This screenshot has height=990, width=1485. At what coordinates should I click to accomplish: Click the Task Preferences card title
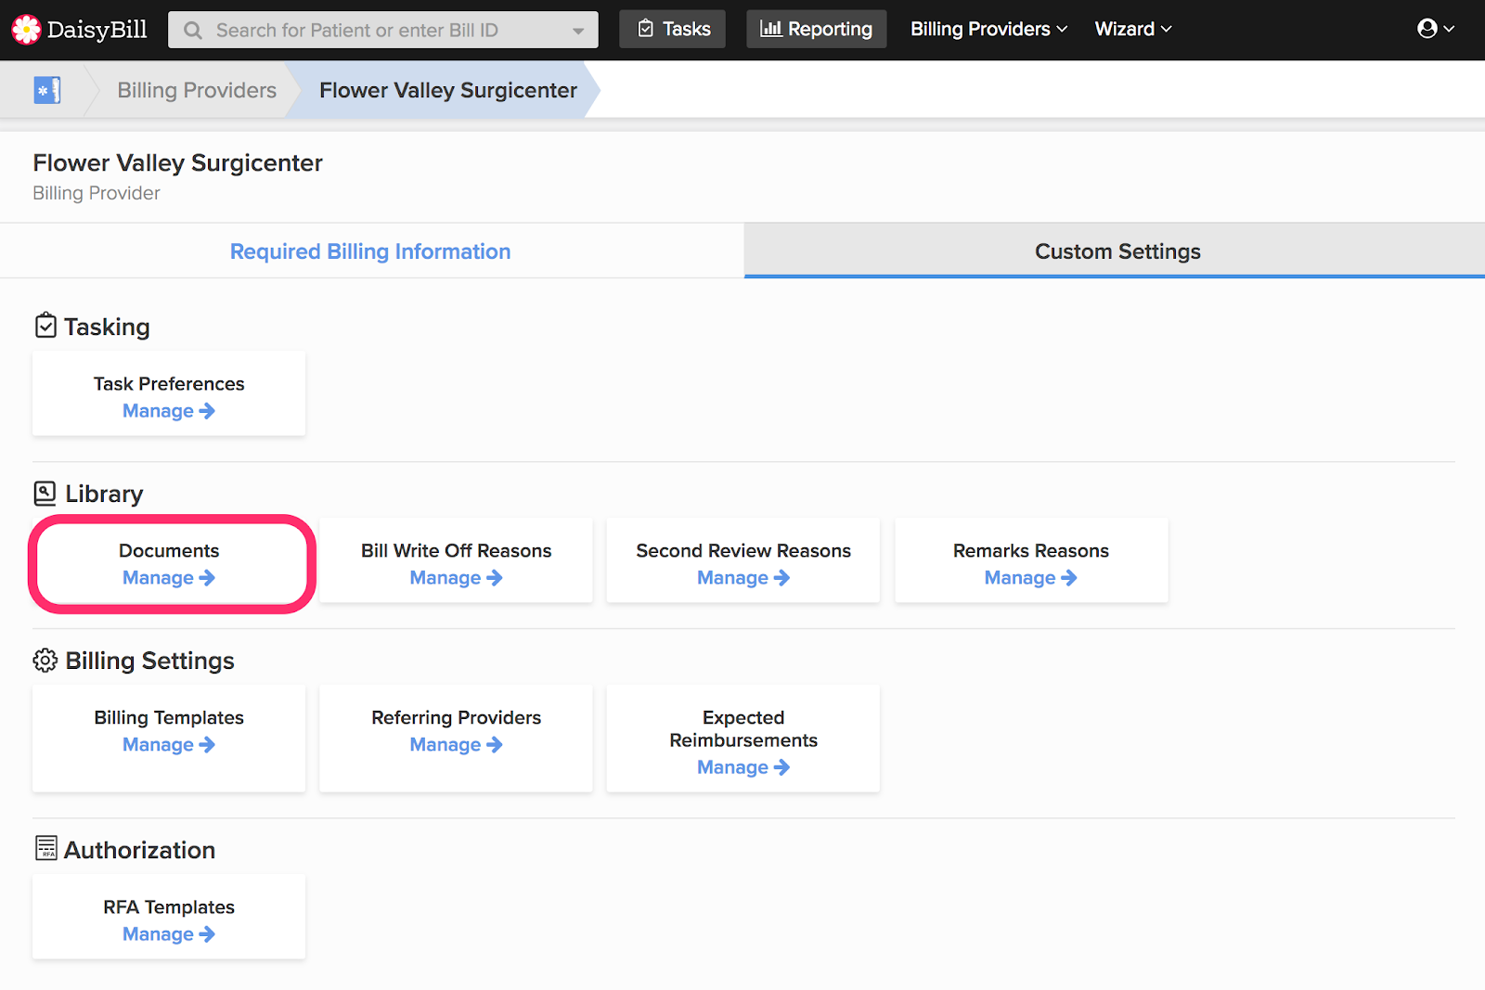[169, 383]
